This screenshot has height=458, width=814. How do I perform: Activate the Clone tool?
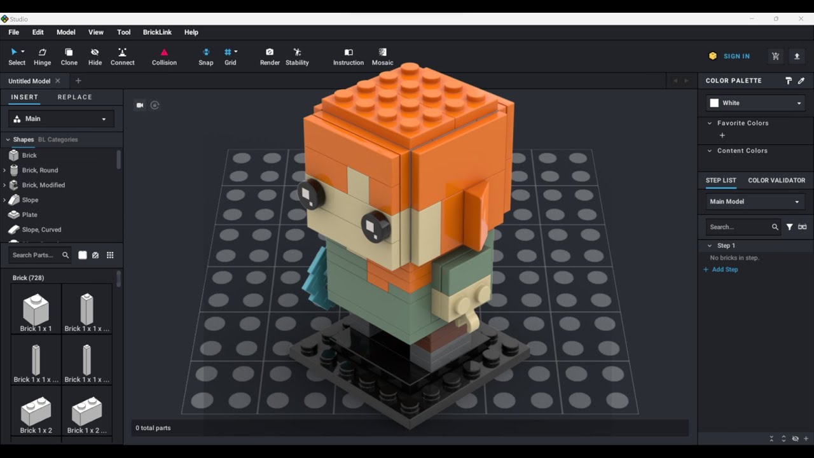[x=69, y=57]
